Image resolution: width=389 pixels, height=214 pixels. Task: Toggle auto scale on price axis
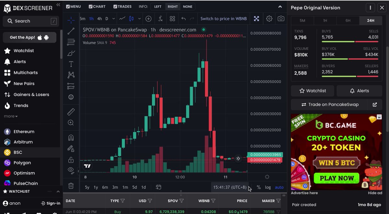click(x=279, y=187)
